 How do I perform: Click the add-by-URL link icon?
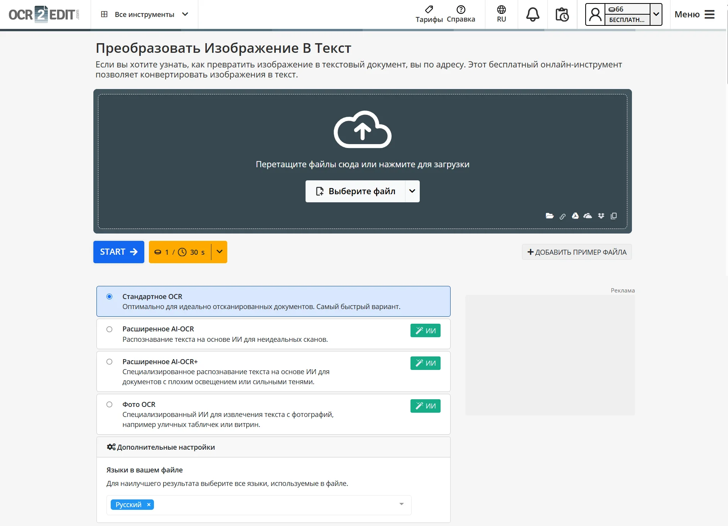[562, 216]
